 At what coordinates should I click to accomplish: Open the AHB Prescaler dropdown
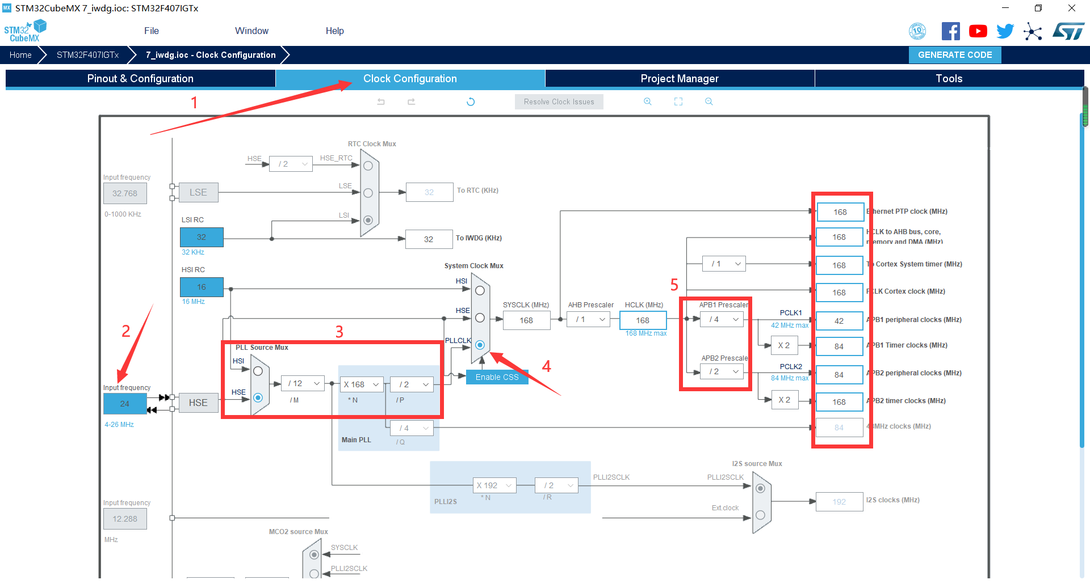591,320
